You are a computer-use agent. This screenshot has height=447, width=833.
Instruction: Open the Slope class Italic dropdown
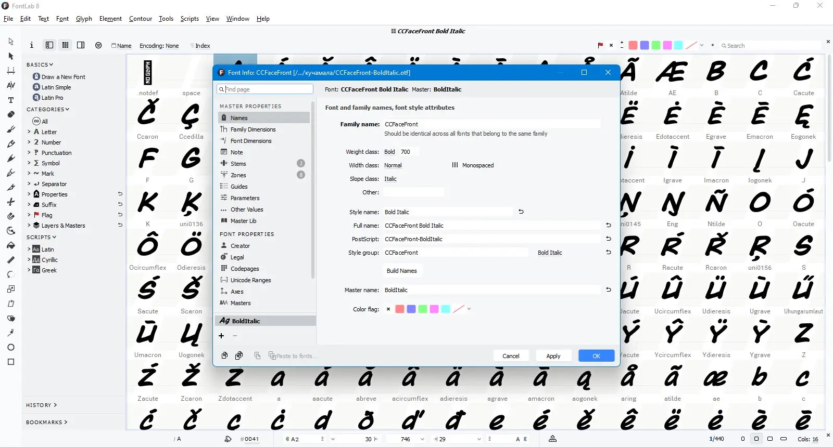tap(390, 179)
